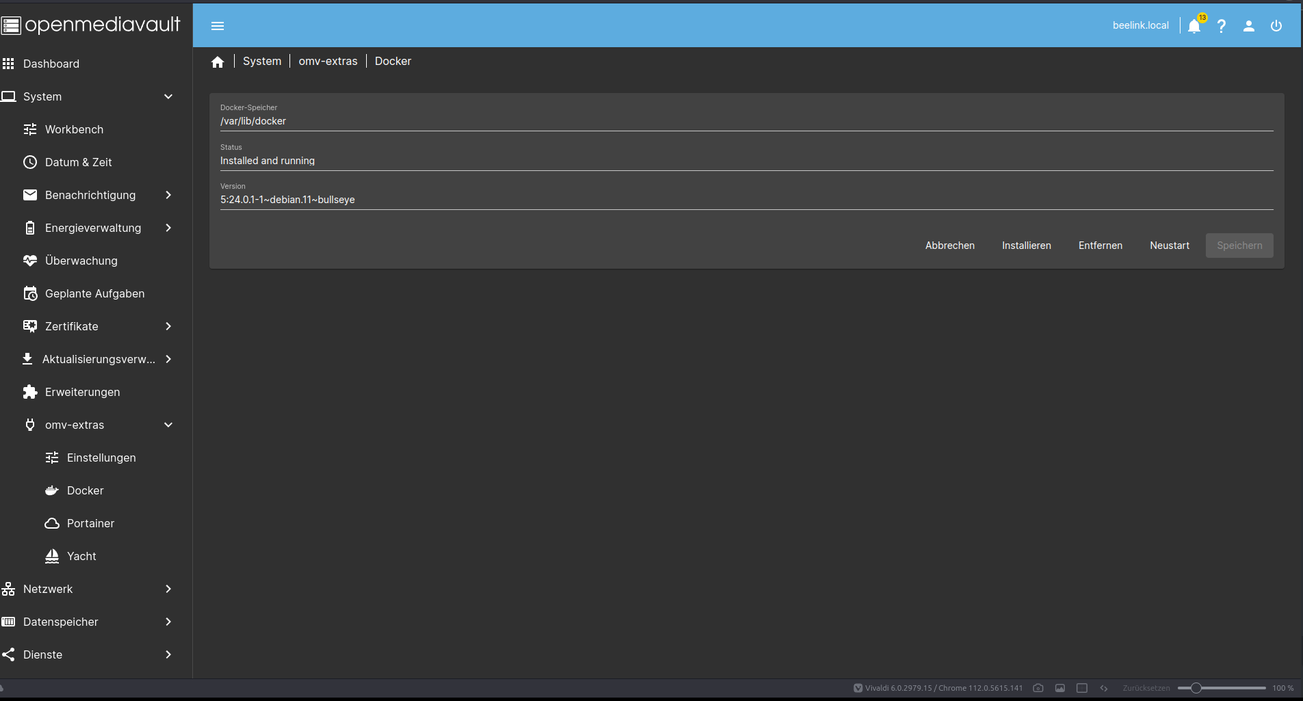Select Portainer under omv-extras
This screenshot has height=701, width=1303.
click(96, 523)
